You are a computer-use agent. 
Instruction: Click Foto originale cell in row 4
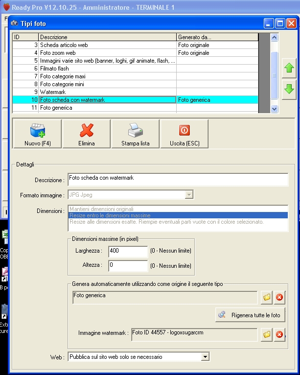click(x=217, y=53)
